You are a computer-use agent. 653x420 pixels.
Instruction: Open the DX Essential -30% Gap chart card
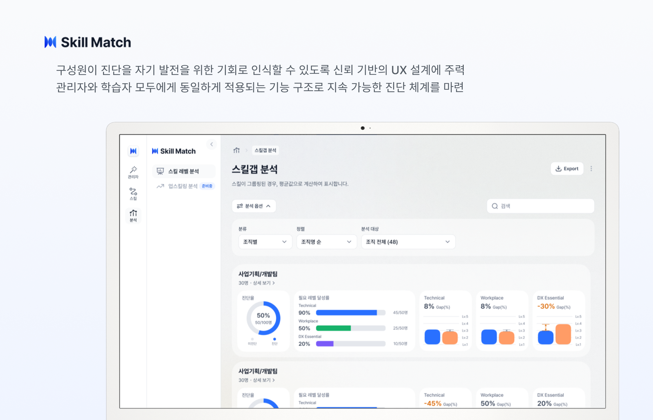click(559, 321)
